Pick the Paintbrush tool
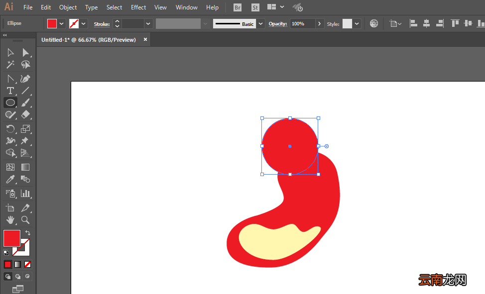Image resolution: width=485 pixels, height=294 pixels. (x=26, y=102)
